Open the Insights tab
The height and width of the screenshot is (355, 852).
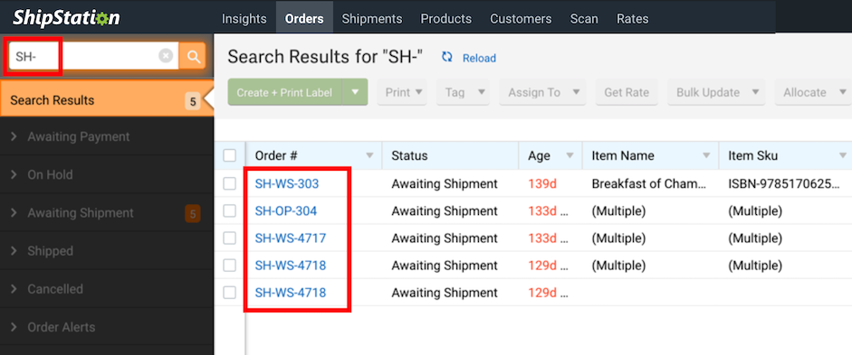(244, 18)
